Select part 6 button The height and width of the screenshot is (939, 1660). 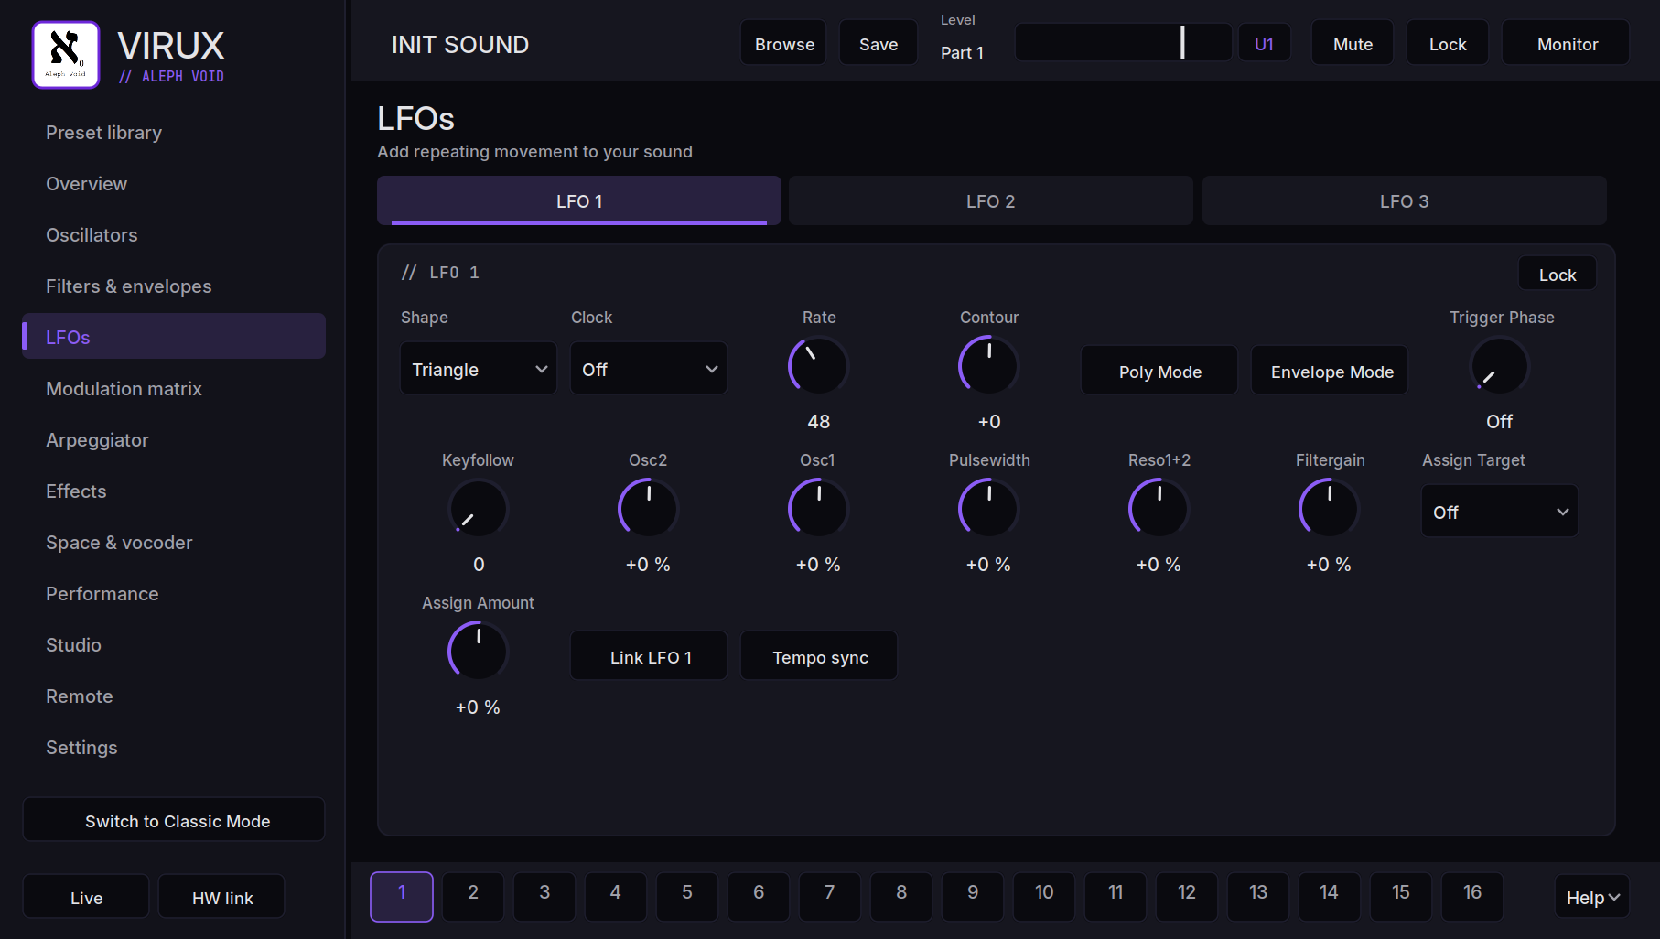(759, 896)
